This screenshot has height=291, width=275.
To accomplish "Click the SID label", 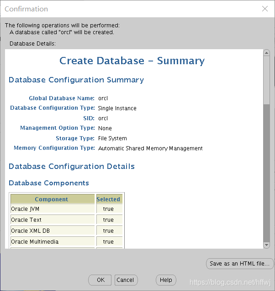I will pyautogui.click(x=89, y=118).
